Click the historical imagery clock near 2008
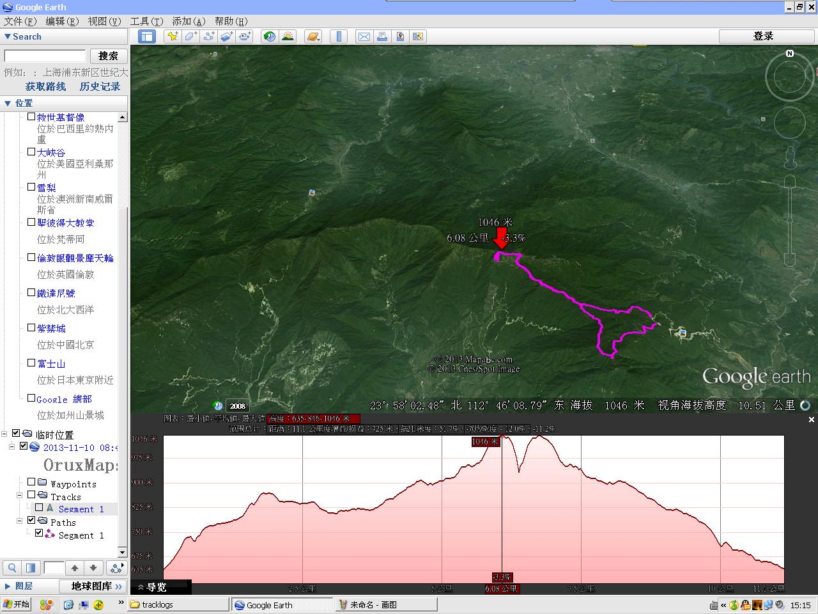This screenshot has height=614, width=818. tap(218, 405)
